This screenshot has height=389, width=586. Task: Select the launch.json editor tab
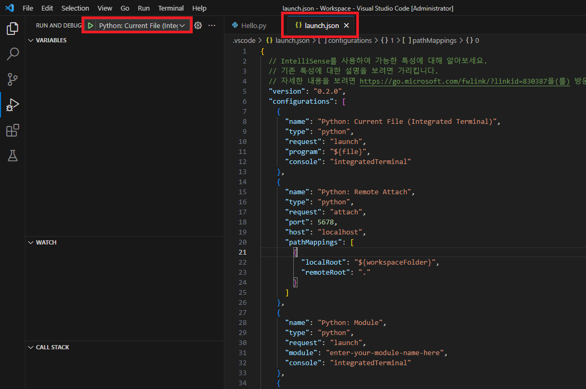click(x=321, y=25)
